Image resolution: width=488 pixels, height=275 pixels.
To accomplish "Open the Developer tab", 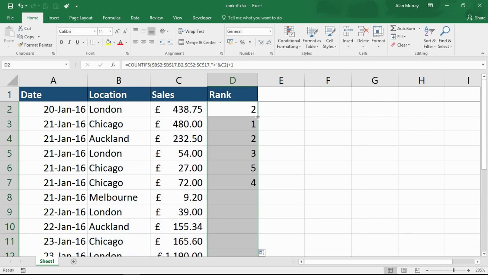I will 202,18.
